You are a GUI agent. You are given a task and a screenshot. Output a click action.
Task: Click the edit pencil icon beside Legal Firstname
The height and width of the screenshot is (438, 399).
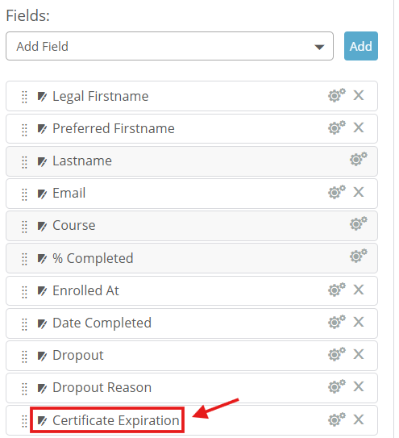[42, 97]
